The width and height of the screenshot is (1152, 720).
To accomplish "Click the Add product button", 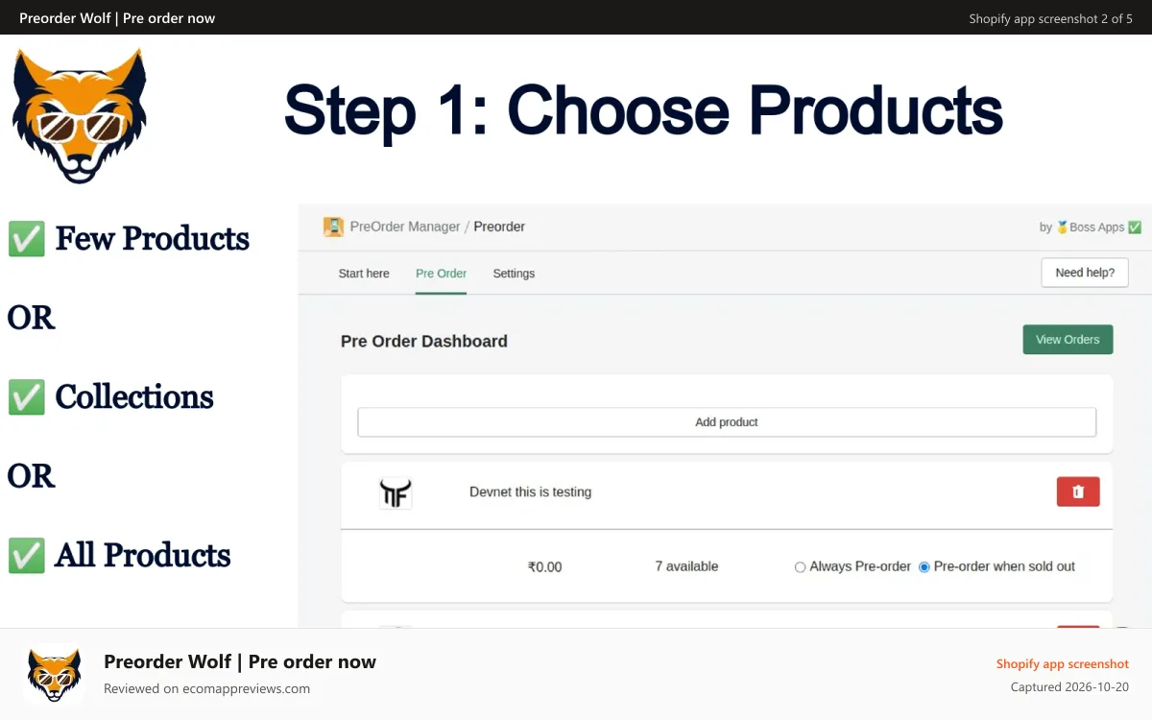I will coord(727,422).
